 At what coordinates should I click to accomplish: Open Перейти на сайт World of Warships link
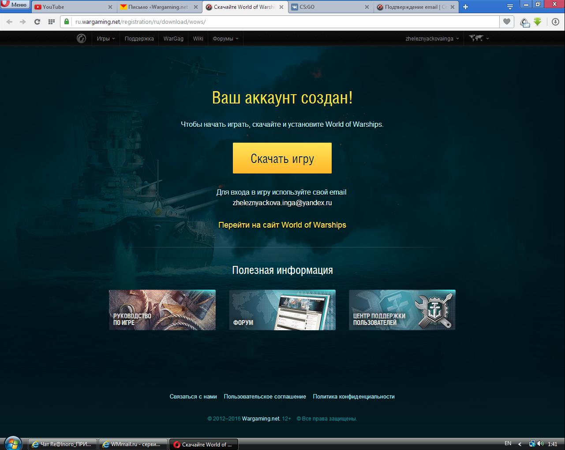coord(282,225)
